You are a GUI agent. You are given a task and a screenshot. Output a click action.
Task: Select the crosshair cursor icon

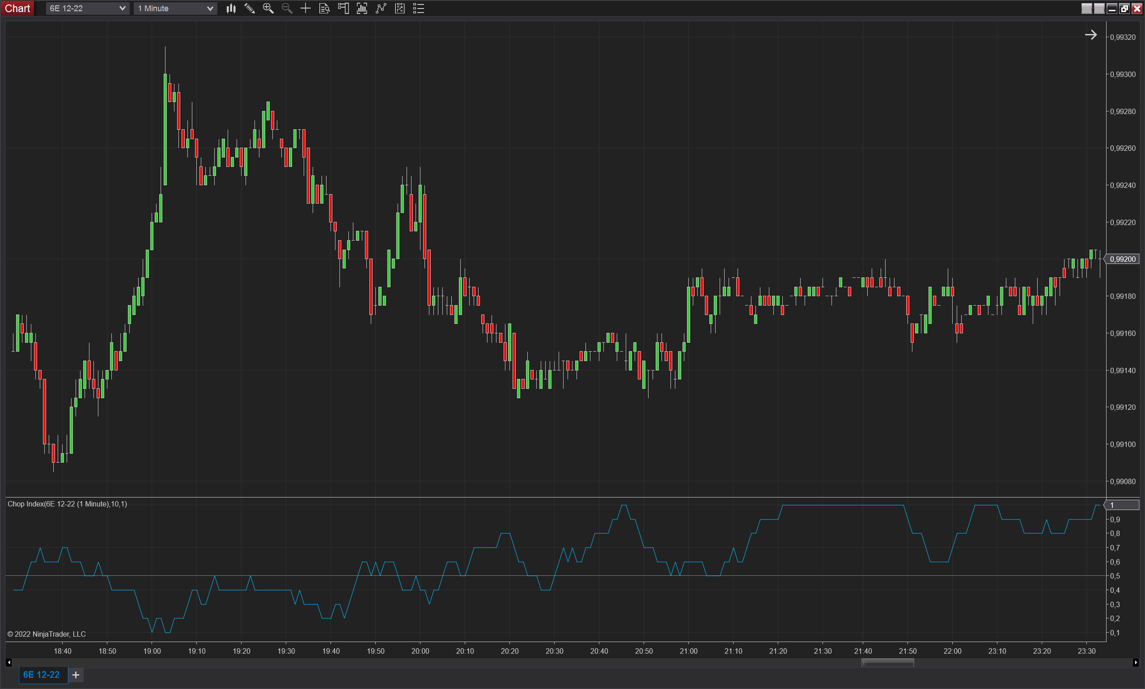coord(305,9)
